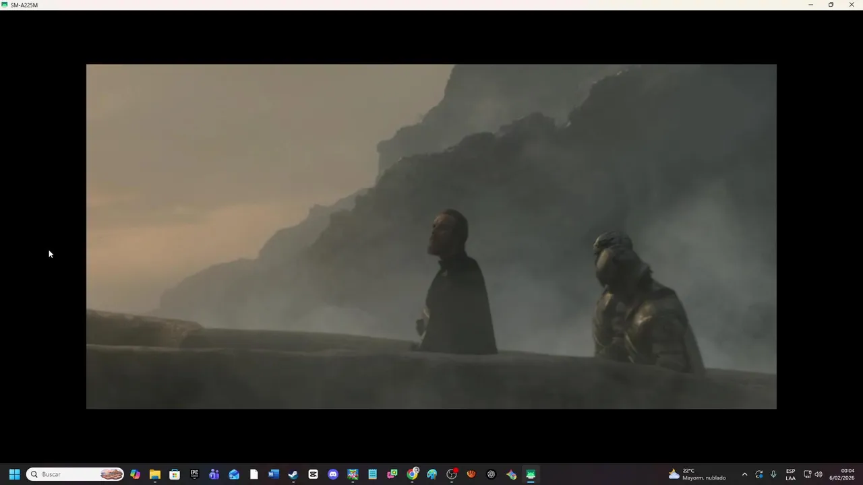Open the clock and date 6/02/2026

tap(841, 474)
